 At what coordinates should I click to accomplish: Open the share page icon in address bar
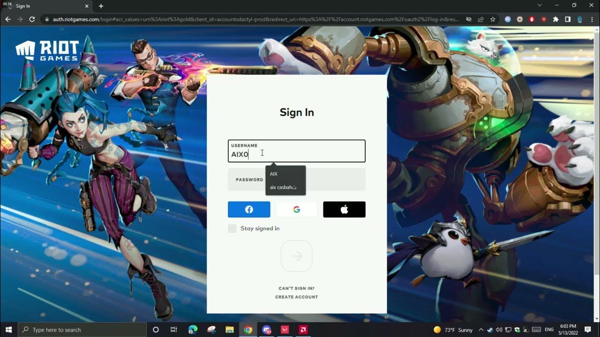[480, 19]
